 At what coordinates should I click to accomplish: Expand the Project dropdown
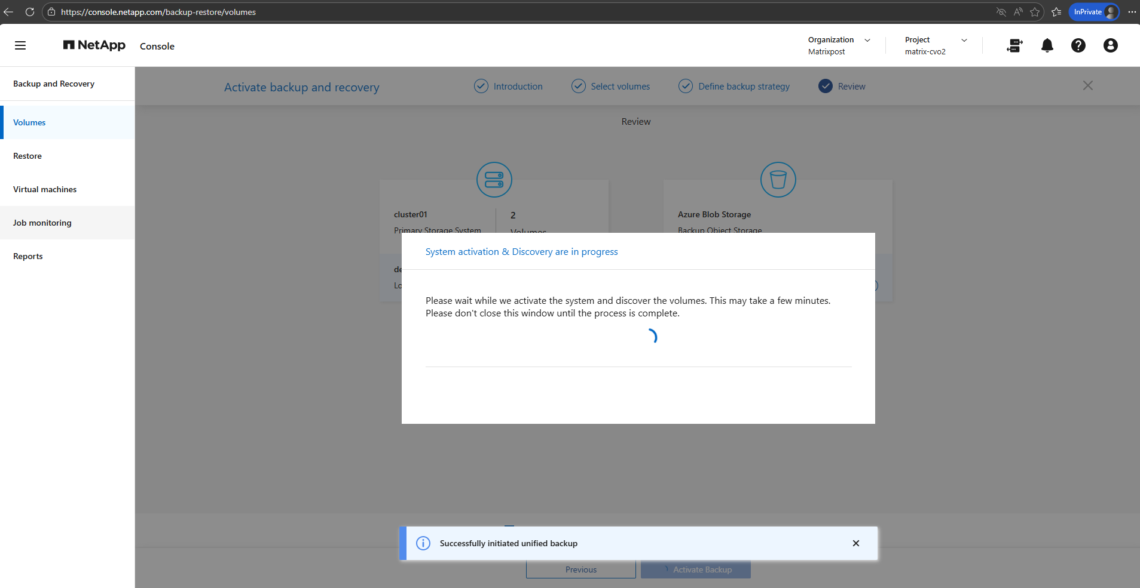(x=964, y=40)
